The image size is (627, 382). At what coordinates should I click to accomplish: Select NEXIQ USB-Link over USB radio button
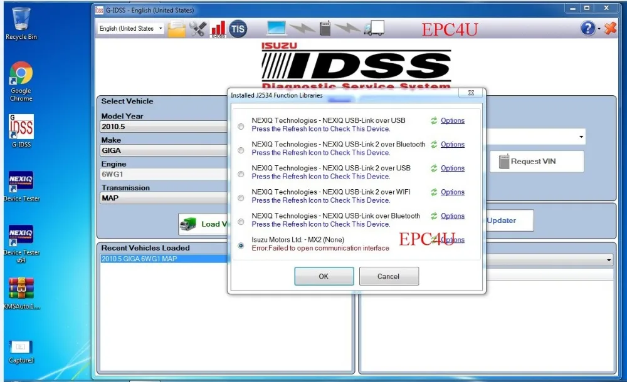[241, 126]
